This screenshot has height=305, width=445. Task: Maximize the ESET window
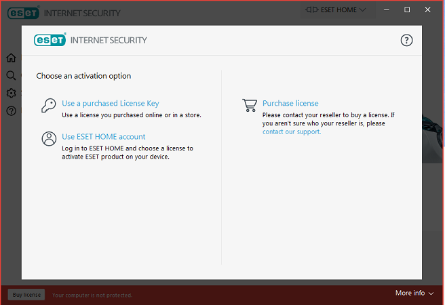(x=407, y=10)
